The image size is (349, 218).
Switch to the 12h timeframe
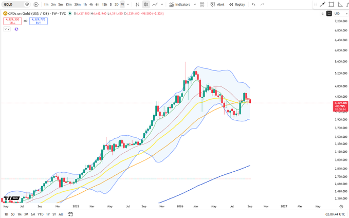(105, 5)
